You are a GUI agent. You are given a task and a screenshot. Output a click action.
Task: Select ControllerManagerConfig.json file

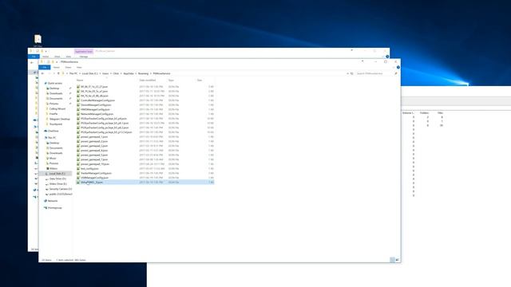[97, 100]
